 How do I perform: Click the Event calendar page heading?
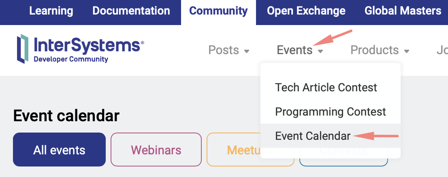pos(66,116)
